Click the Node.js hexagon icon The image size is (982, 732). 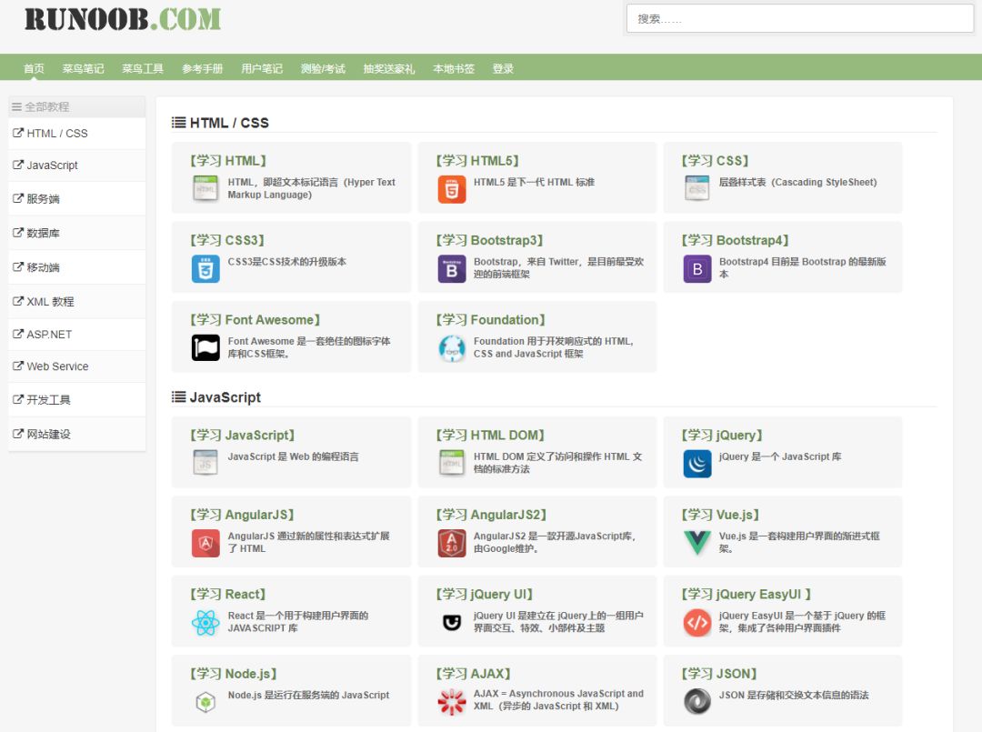pyautogui.click(x=205, y=702)
